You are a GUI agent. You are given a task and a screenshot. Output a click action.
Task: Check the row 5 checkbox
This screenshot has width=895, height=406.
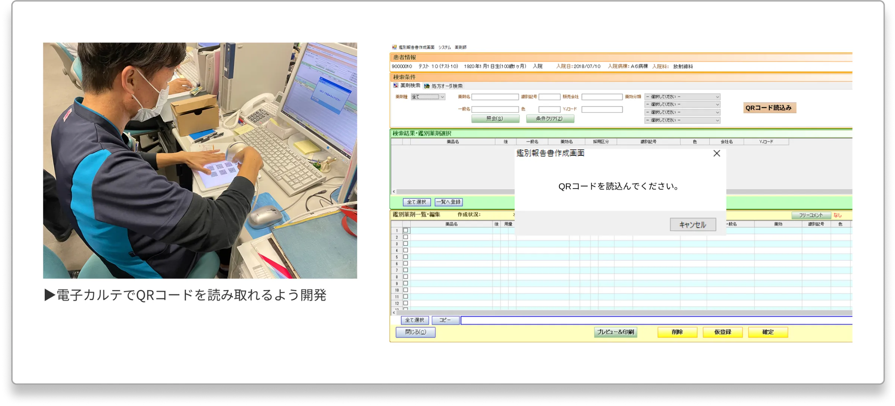[x=406, y=257]
